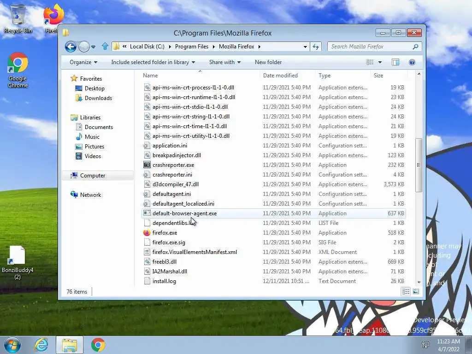
Task: Select defaultagent_localized.ini file name
Action: (x=183, y=203)
